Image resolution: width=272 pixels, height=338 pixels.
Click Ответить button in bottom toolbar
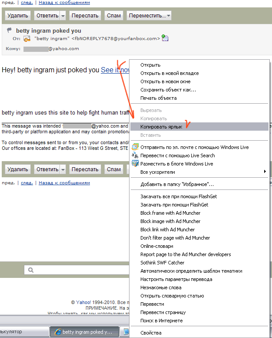pos(47,169)
